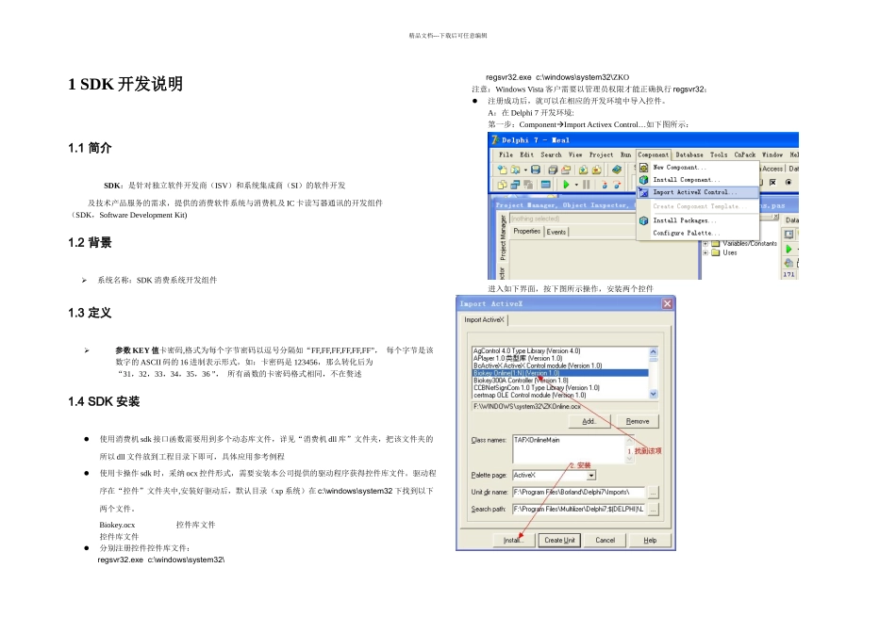Open the Edit menu in Delphi 7
The height and width of the screenshot is (633, 896).
click(x=527, y=154)
